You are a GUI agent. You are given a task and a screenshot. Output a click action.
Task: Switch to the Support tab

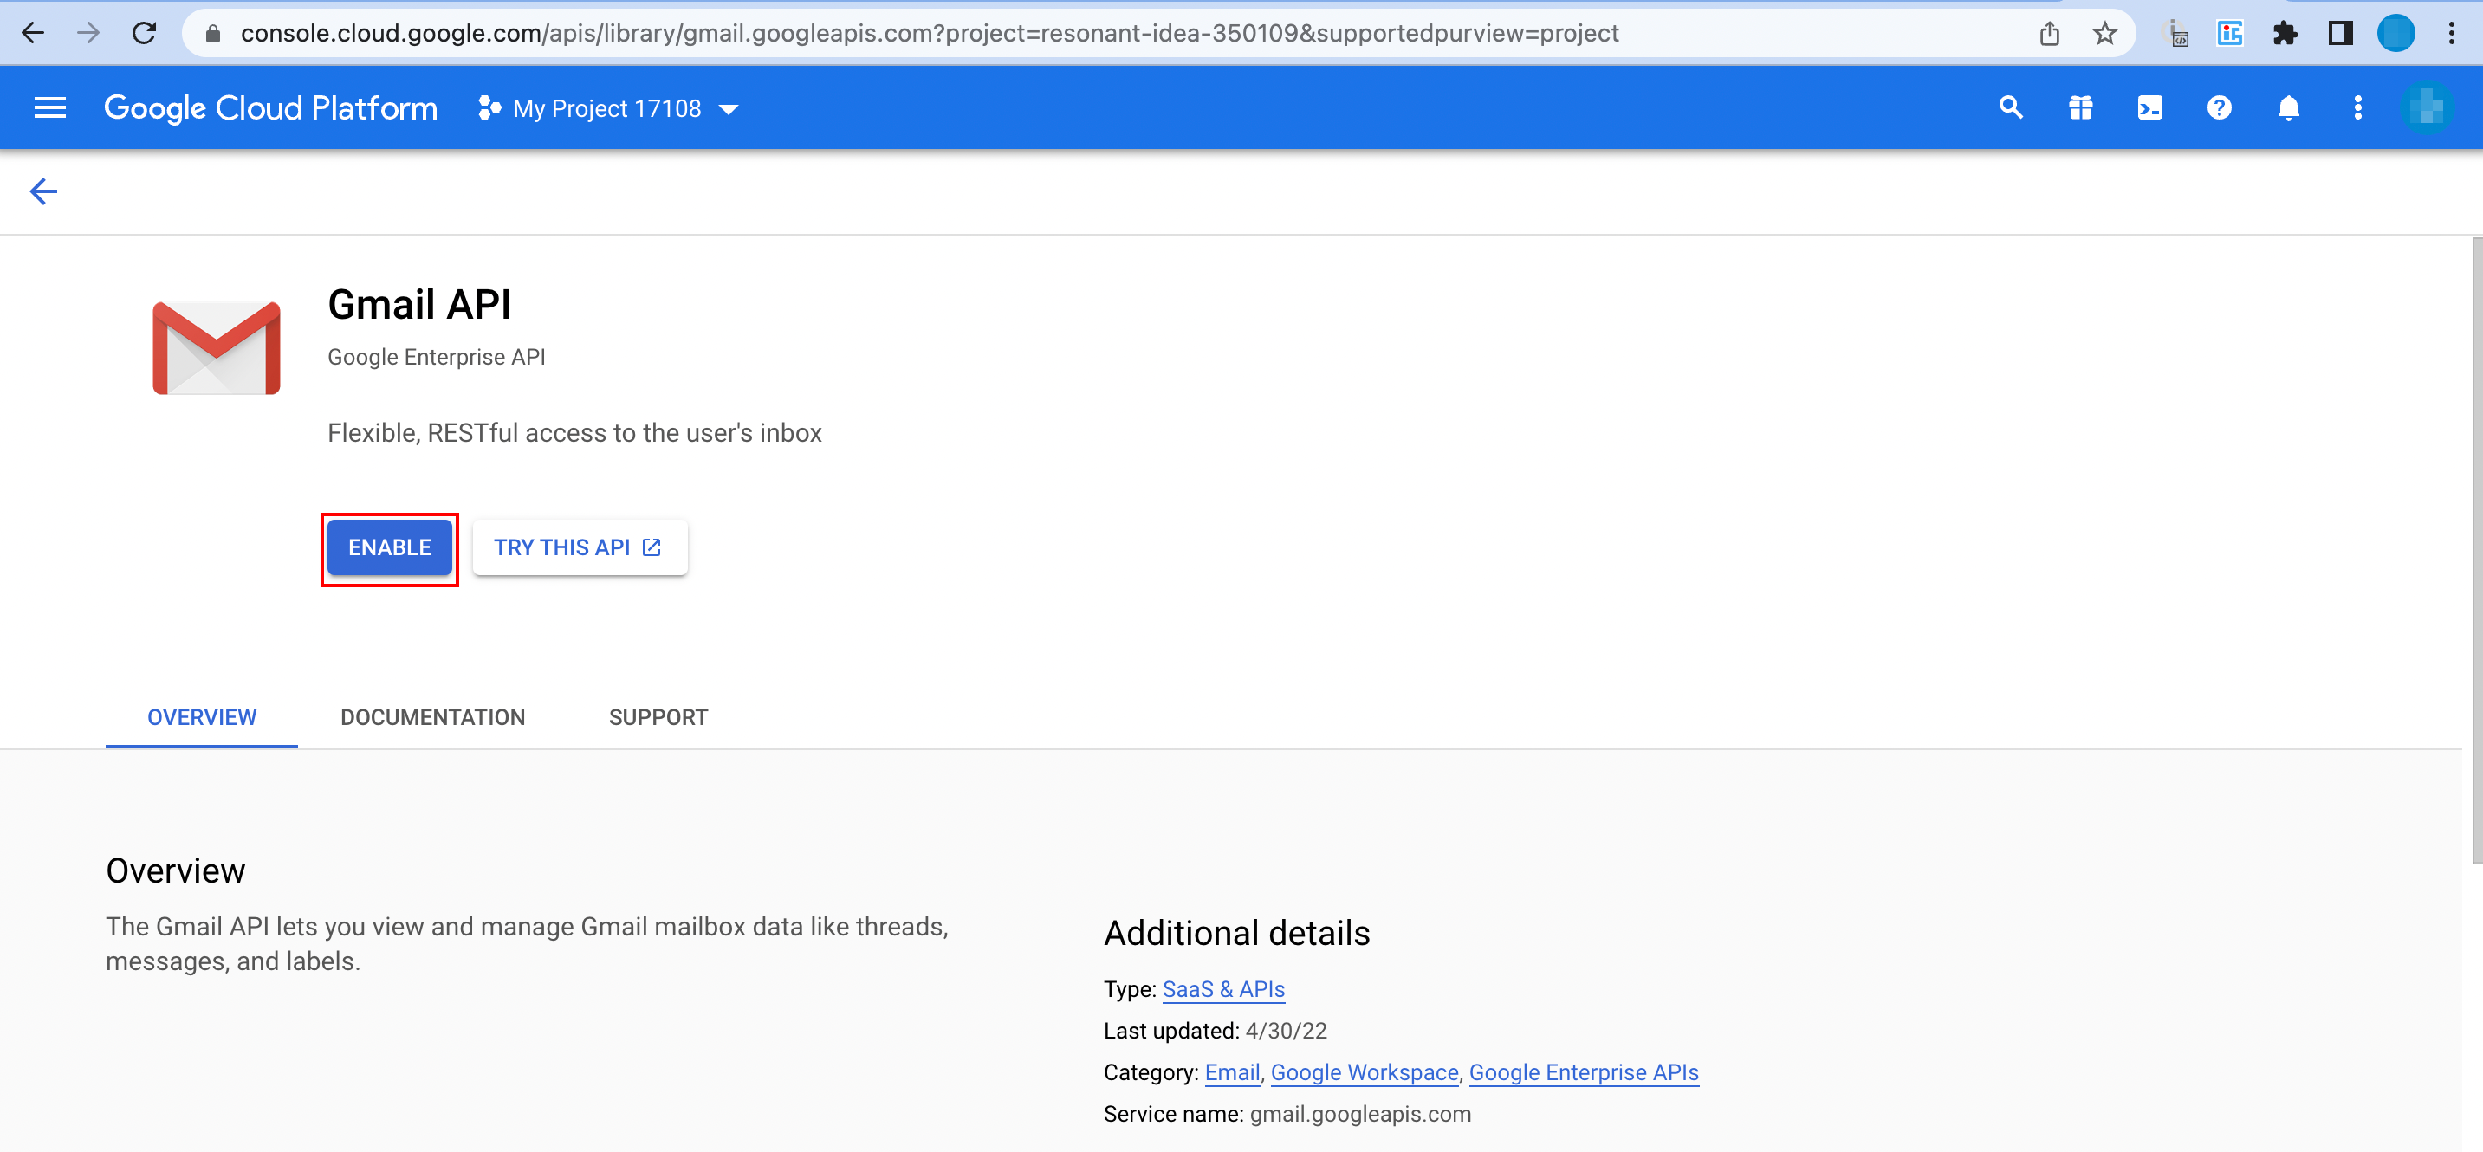point(658,717)
